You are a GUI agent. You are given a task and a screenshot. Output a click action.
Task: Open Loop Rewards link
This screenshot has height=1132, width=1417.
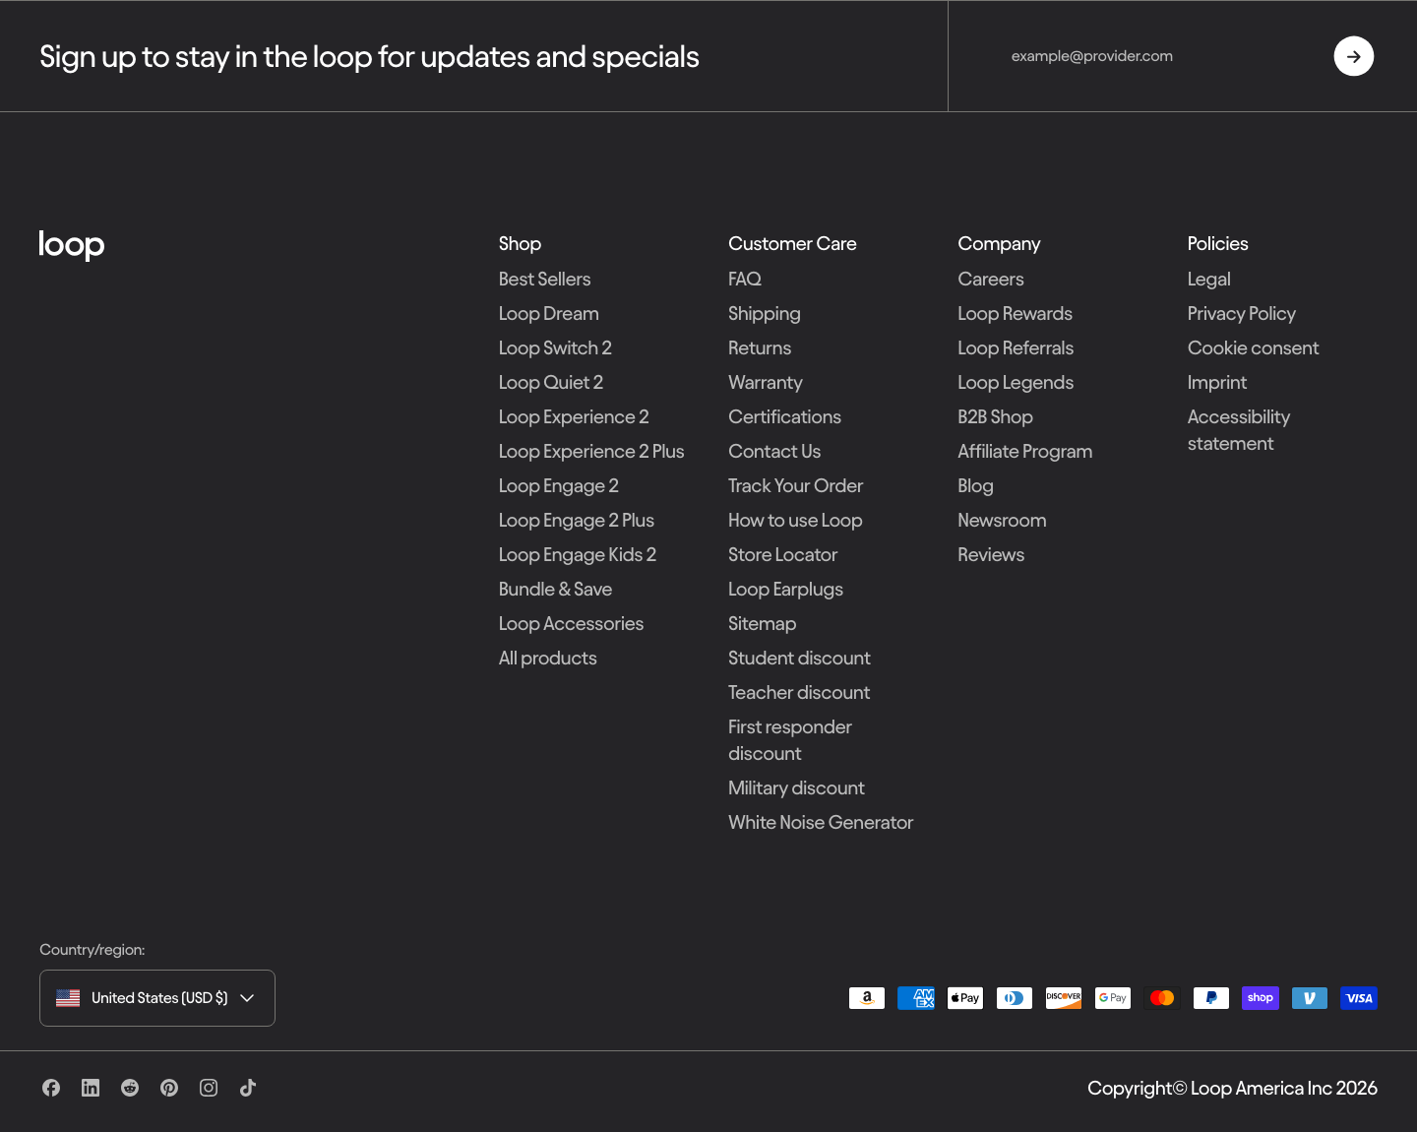(1016, 313)
